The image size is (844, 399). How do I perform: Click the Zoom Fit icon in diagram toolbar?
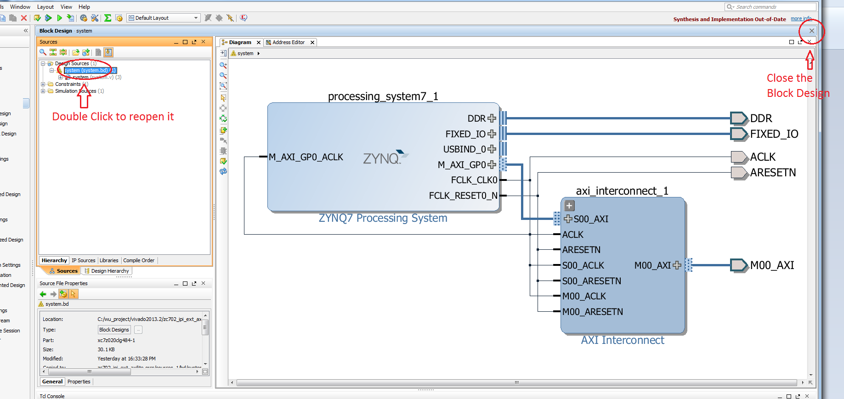[223, 86]
